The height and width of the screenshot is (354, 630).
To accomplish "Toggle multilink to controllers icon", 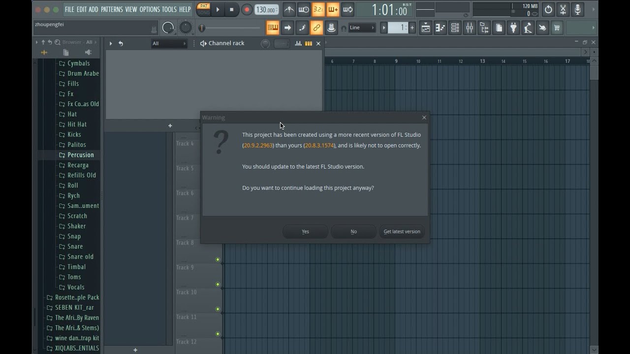I will tap(331, 28).
